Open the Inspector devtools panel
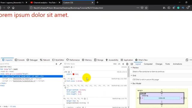Image resolution: width=192 pixels, height=108 pixels. (7, 60)
